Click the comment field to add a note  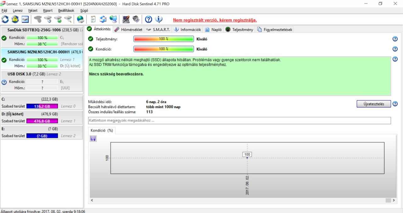pyautogui.click(x=240, y=121)
